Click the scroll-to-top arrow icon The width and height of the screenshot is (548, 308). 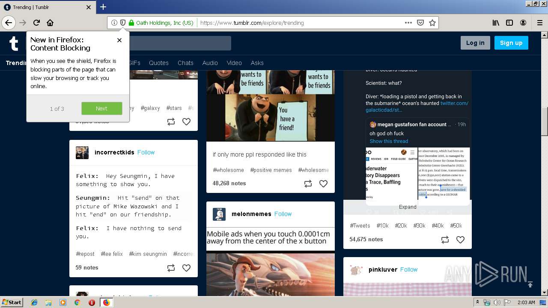point(530,284)
